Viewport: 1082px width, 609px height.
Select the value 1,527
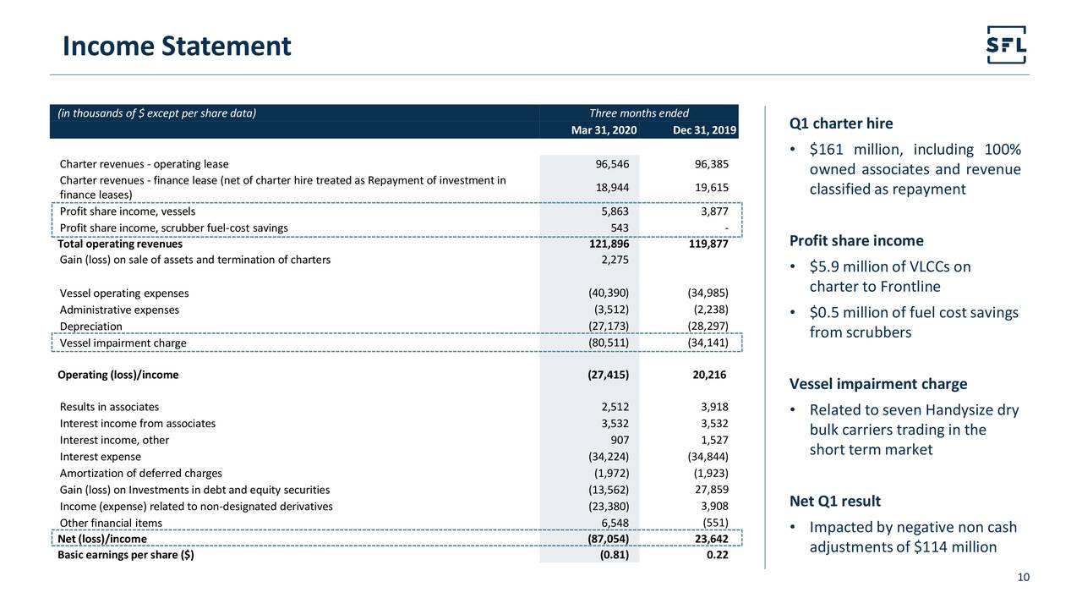pos(714,440)
